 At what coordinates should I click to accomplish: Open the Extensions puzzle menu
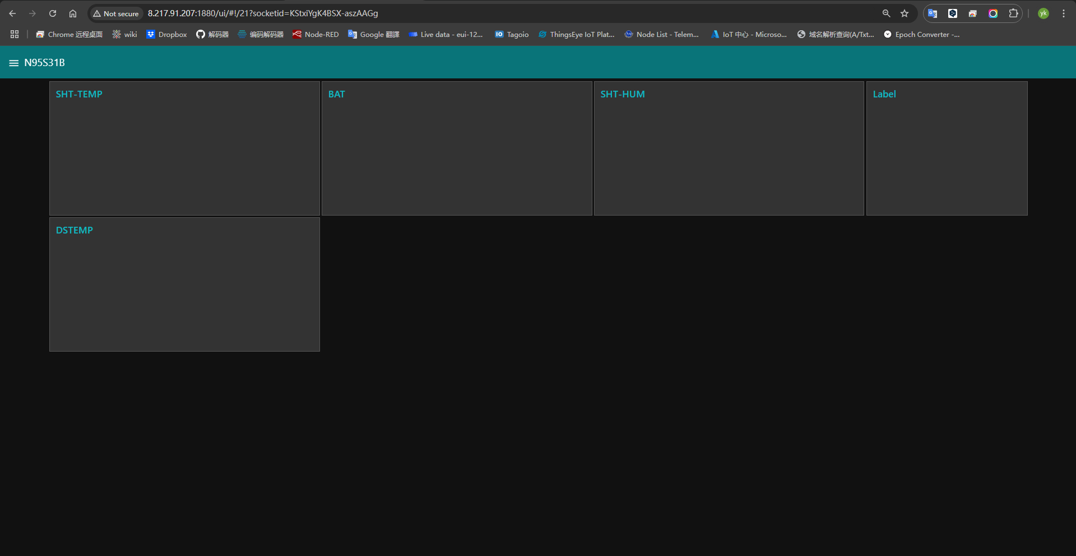coord(1013,13)
